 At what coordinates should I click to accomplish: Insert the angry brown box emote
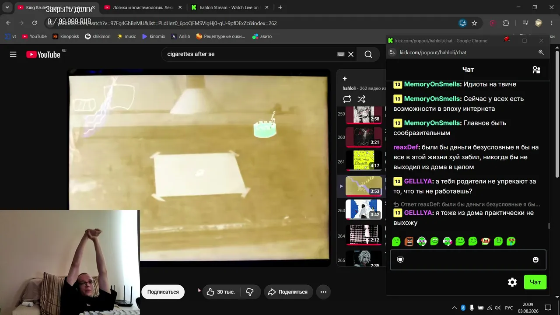409,241
